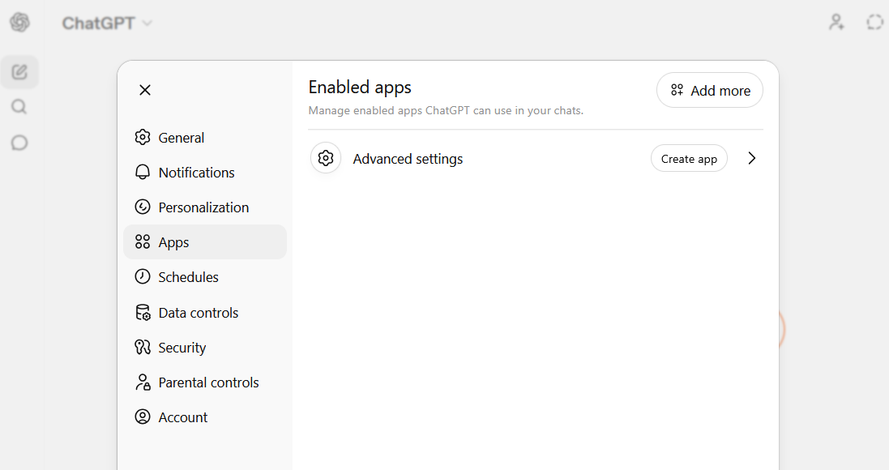
Task: Click the Create app button
Action: pyautogui.click(x=689, y=158)
